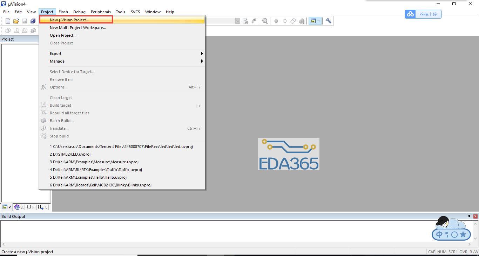Choose Open Project from the menu
This screenshot has width=479, height=256.
click(122, 35)
